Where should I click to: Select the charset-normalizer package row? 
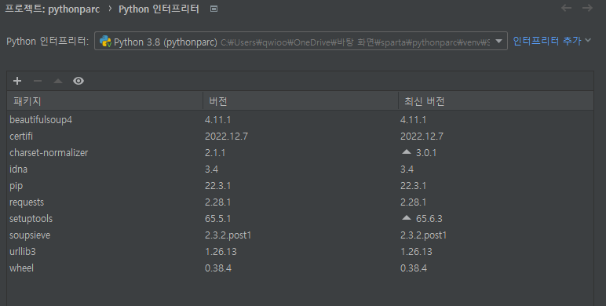[301, 153]
